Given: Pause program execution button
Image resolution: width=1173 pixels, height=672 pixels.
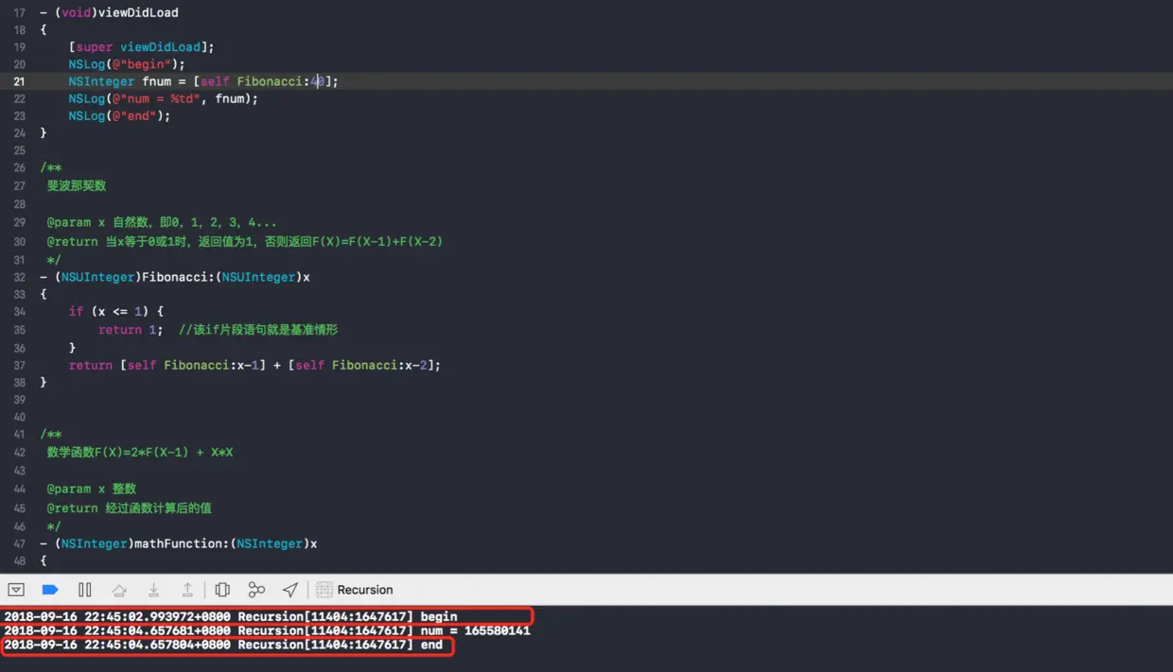Looking at the screenshot, I should coord(85,590).
